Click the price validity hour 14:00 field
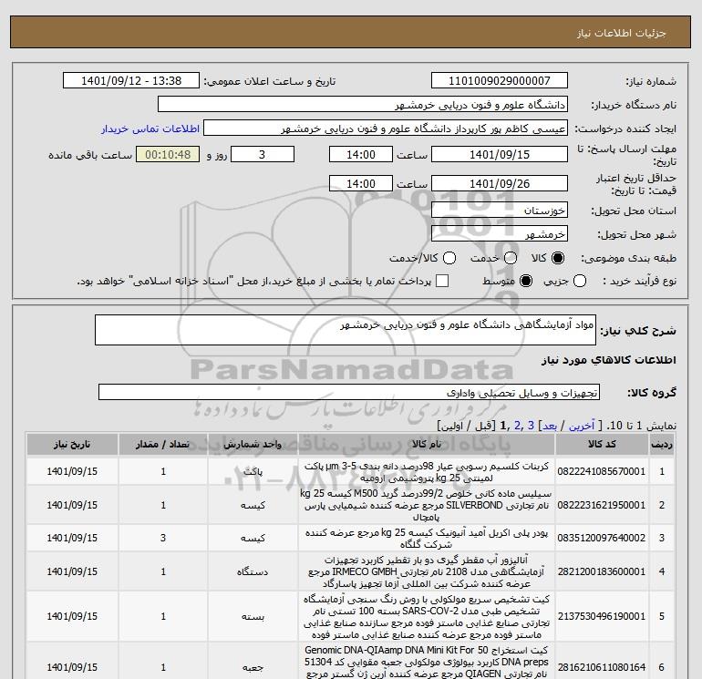This screenshot has height=679, width=702. pyautogui.click(x=361, y=183)
